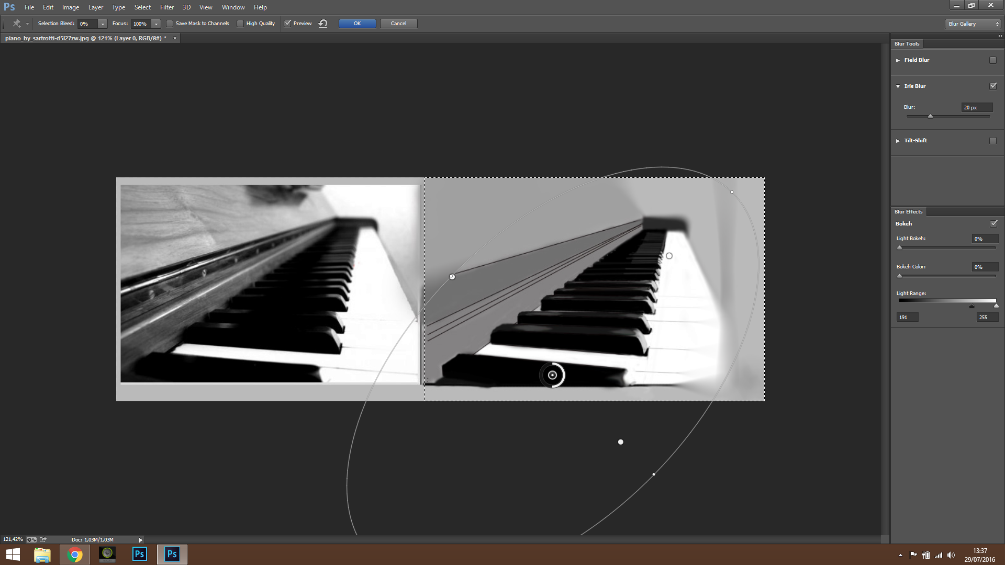This screenshot has width=1005, height=565.
Task: Click the OK button
Action: pyautogui.click(x=357, y=24)
